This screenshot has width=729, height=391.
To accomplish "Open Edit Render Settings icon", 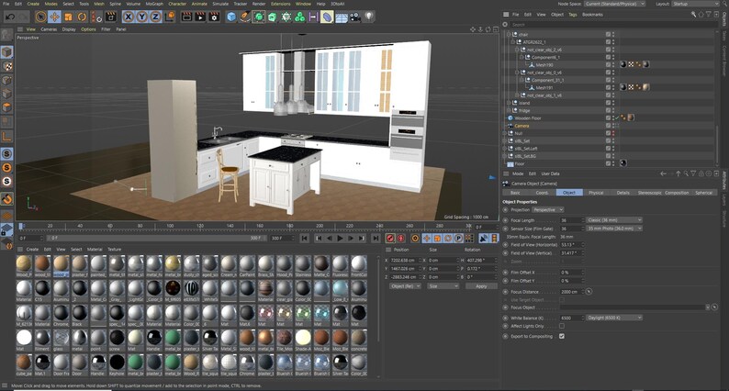I will 214,17.
